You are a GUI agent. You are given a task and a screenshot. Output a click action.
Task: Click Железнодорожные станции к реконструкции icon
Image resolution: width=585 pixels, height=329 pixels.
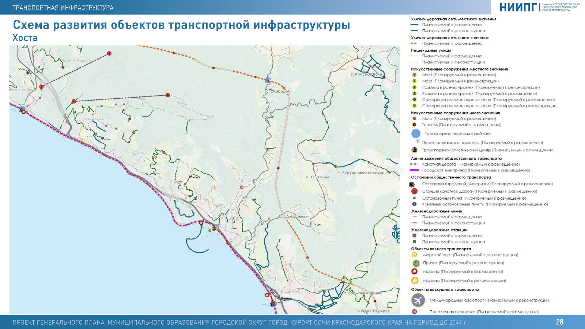[414, 242]
